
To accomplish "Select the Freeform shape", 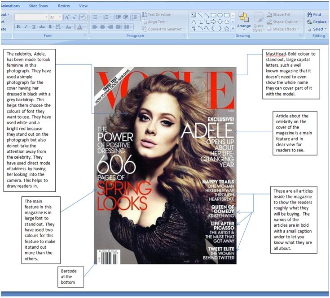I will click(x=227, y=22).
